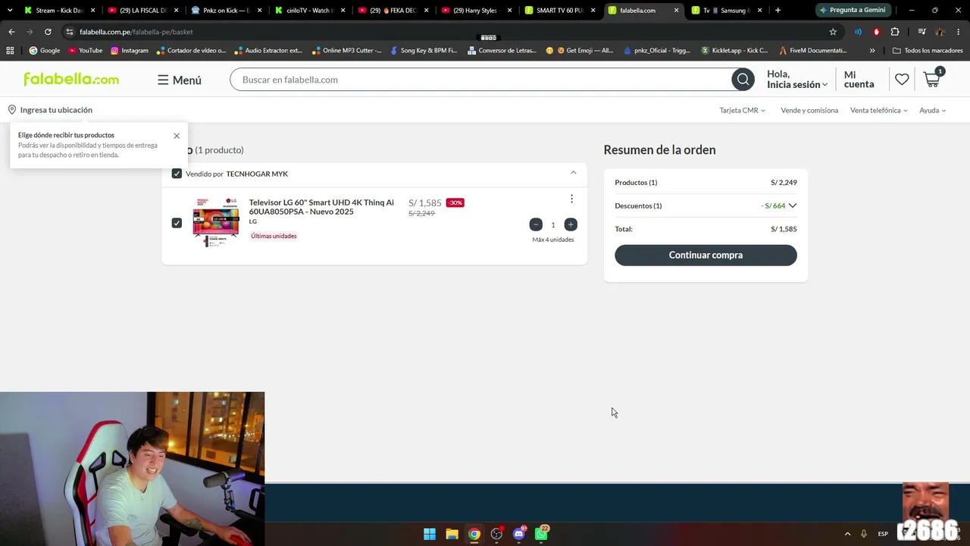The width and height of the screenshot is (970, 546).
Task: Open the Song Key & BPM bookmark
Action: (424, 51)
